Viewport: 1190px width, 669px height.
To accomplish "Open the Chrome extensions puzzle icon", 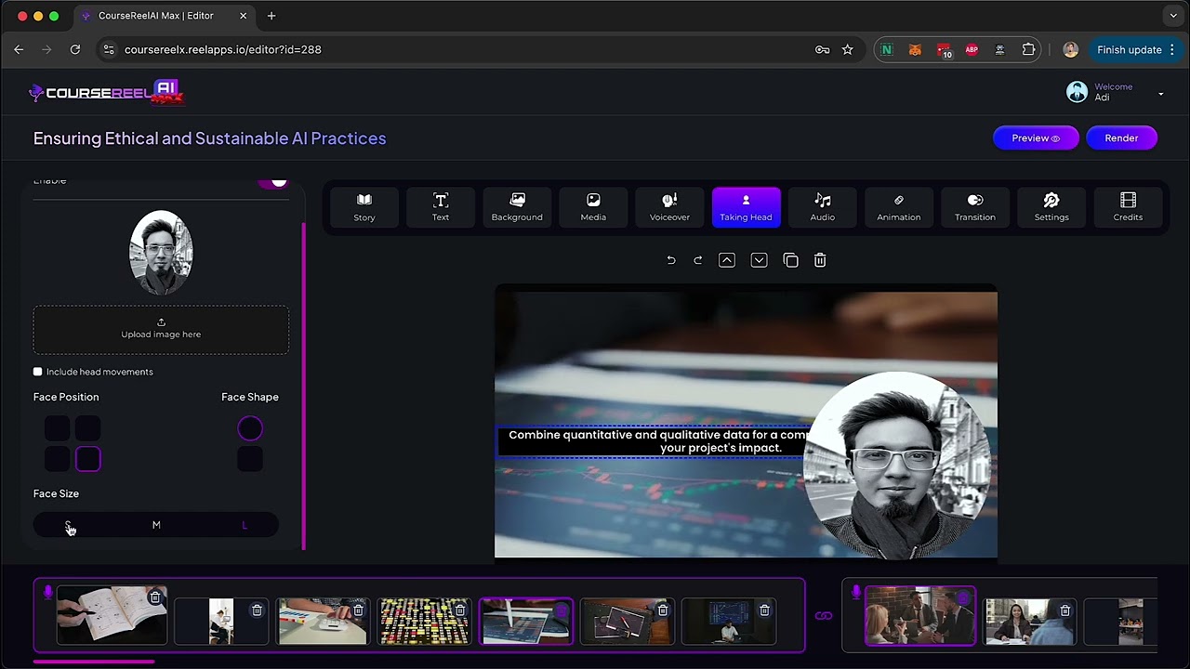I will 1028,49.
